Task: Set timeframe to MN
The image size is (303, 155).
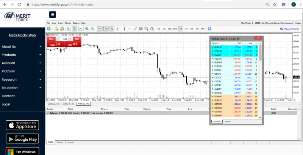Action: (x=203, y=29)
